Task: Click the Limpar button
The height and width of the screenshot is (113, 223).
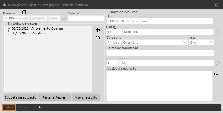Action: click(x=23, y=107)
